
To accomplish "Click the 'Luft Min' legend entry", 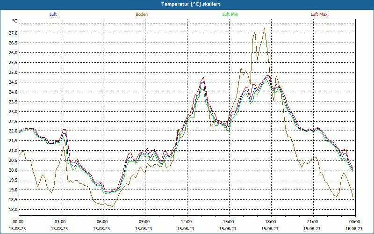I will tap(230, 15).
